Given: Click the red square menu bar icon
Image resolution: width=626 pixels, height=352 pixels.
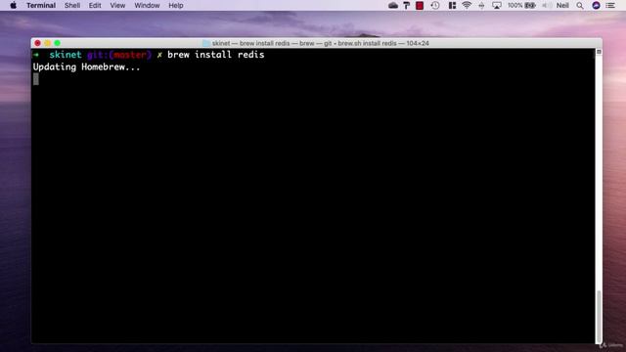Looking at the screenshot, I should pyautogui.click(x=420, y=5).
